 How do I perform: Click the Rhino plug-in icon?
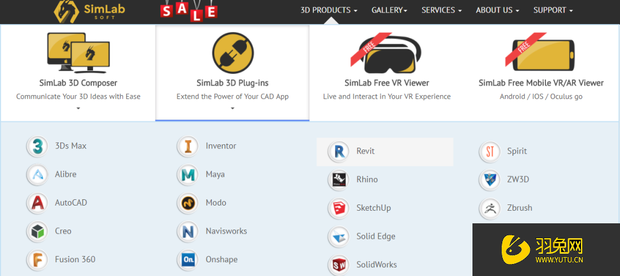pyautogui.click(x=339, y=179)
